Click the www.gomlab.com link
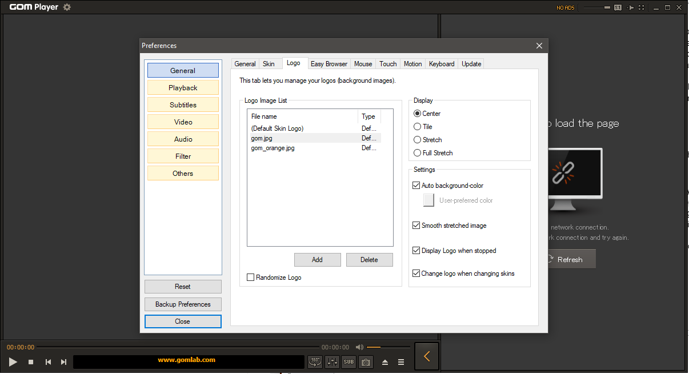689x374 pixels. [187, 360]
